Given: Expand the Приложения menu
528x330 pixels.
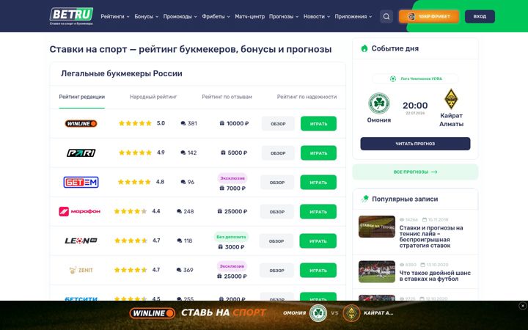Looking at the screenshot, I should pos(353,16).
